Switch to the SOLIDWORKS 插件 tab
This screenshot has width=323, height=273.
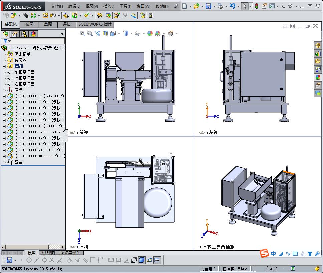(x=95, y=24)
